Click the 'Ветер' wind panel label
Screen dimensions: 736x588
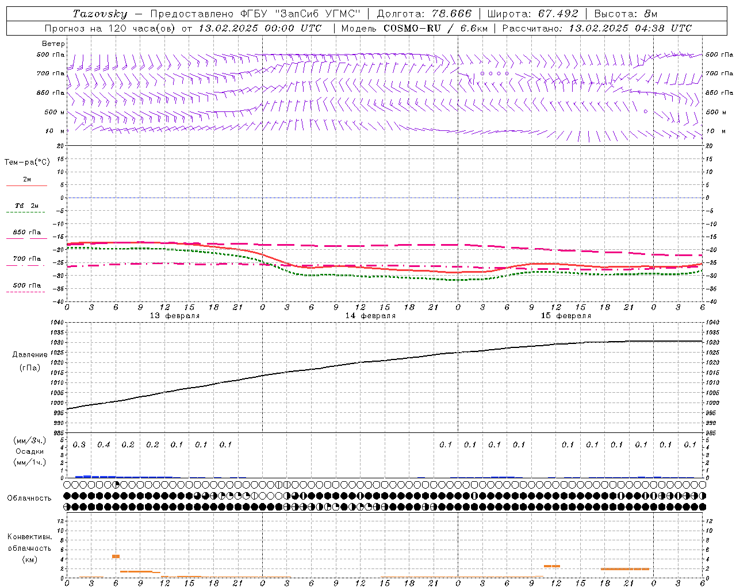click(53, 44)
